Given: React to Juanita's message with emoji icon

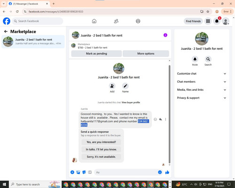Looking at the screenshot, I should click(x=155, y=119).
